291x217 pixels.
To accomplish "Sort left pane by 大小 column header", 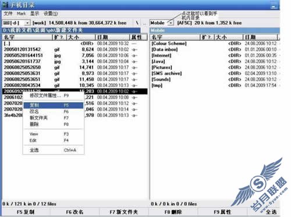I will [x=81, y=37].
